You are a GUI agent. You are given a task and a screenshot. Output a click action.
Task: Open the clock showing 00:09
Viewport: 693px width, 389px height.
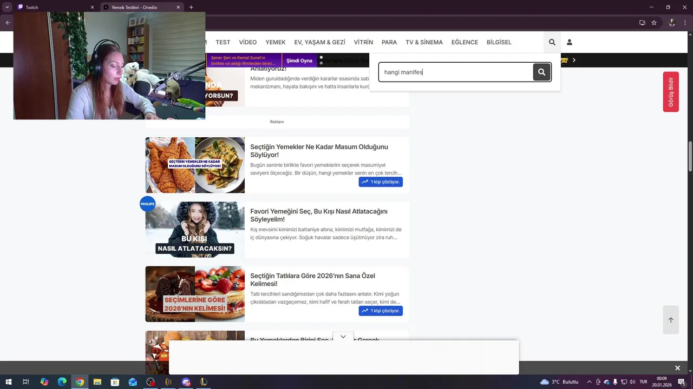[x=662, y=382]
